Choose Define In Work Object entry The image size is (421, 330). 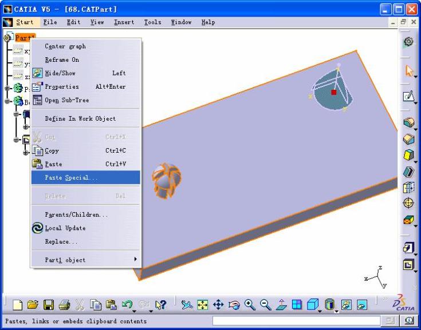click(86, 118)
